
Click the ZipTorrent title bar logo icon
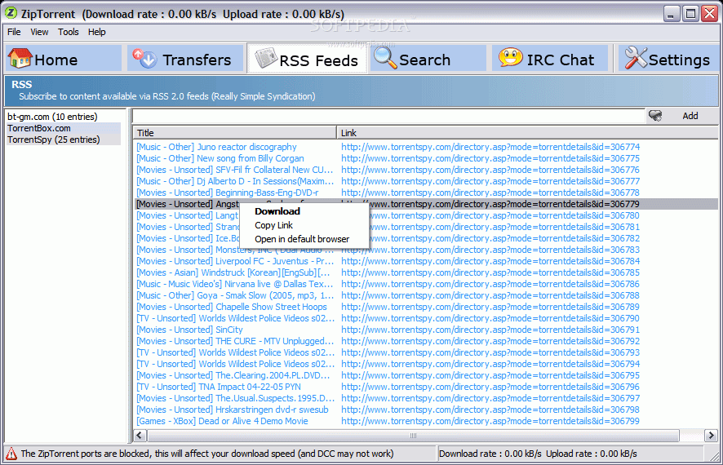[x=11, y=13]
